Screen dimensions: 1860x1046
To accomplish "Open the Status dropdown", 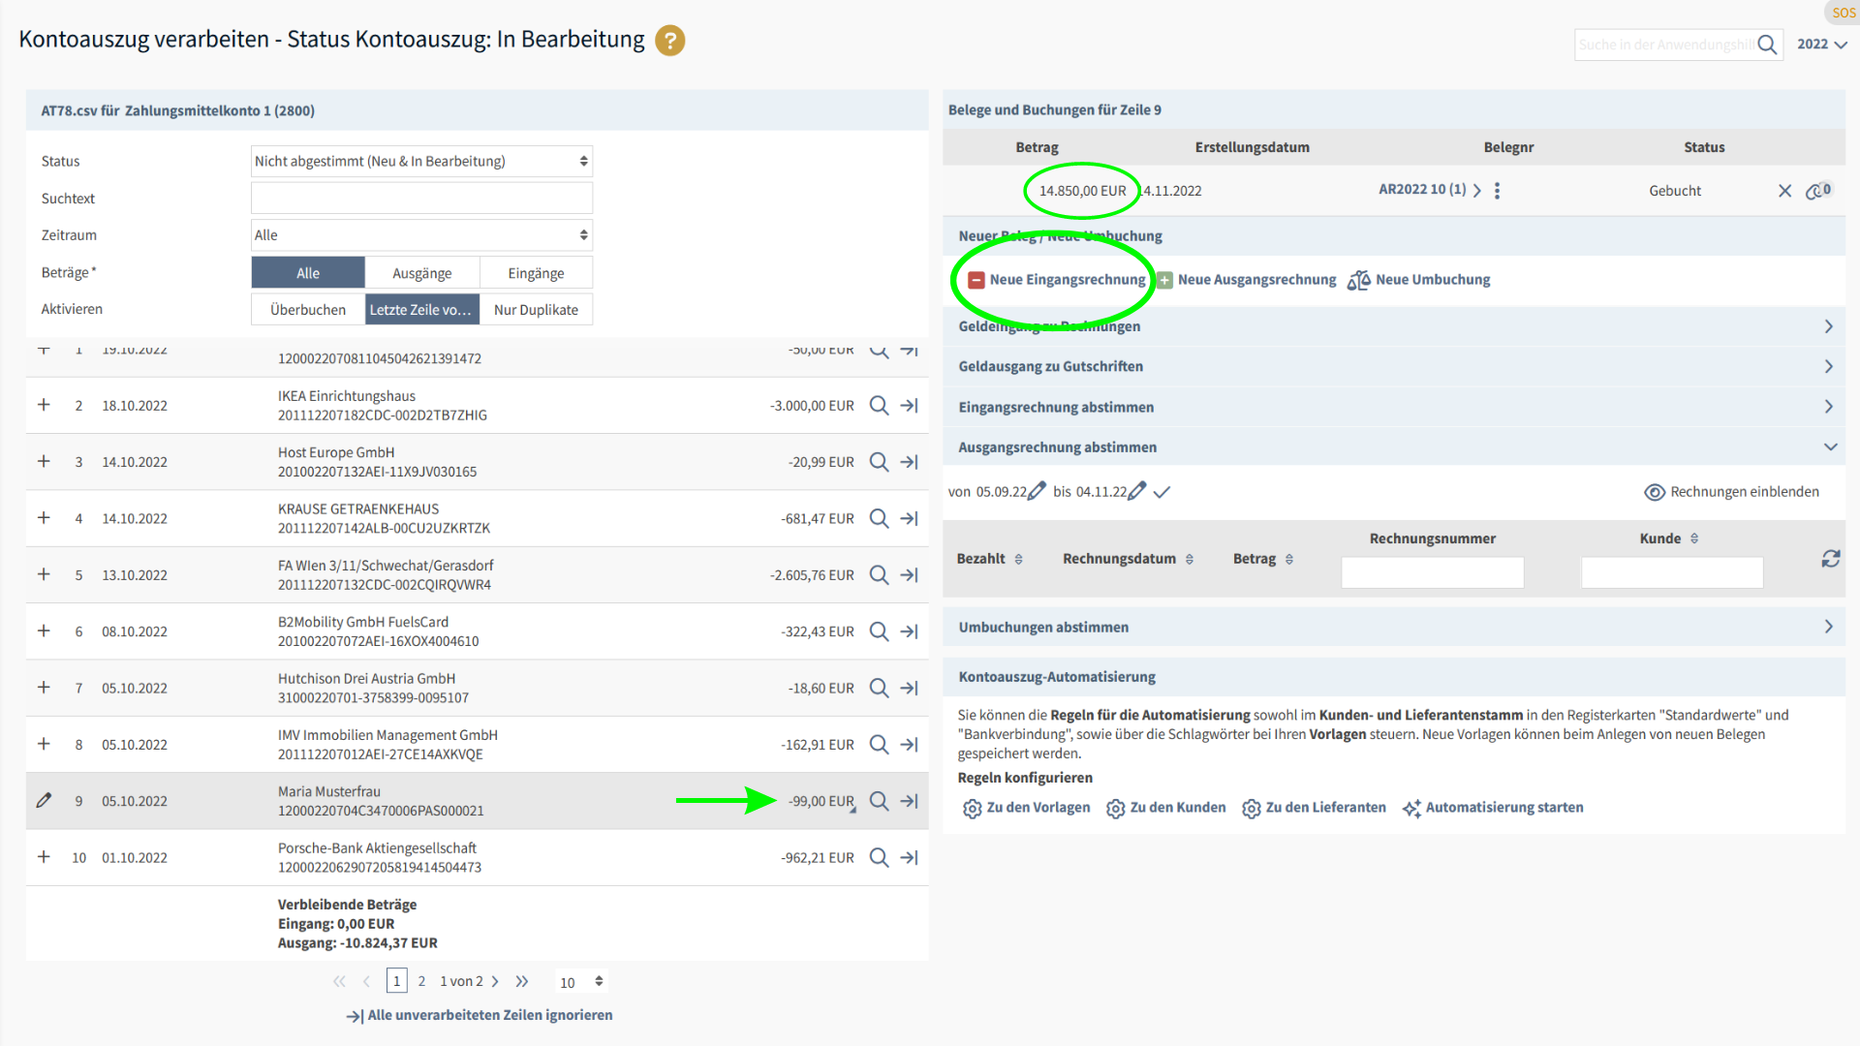I will pyautogui.click(x=421, y=161).
